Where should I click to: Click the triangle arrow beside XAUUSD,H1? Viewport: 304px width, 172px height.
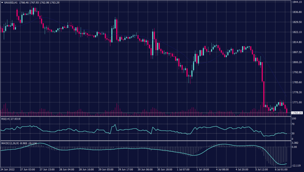click(x=2, y=2)
